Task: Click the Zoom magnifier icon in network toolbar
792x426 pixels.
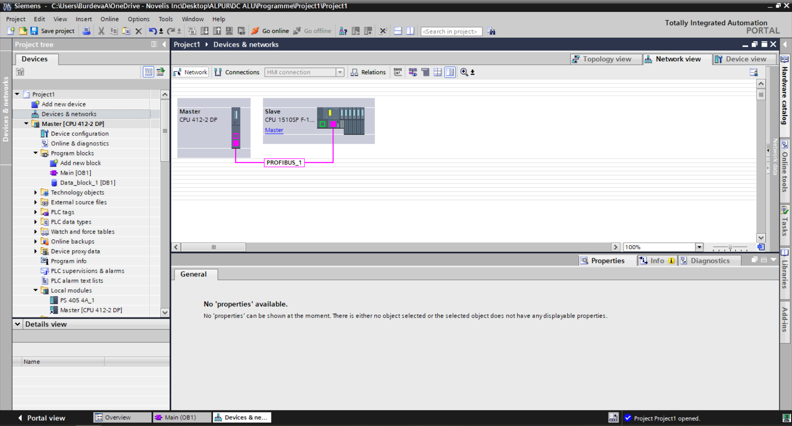Action: point(464,72)
